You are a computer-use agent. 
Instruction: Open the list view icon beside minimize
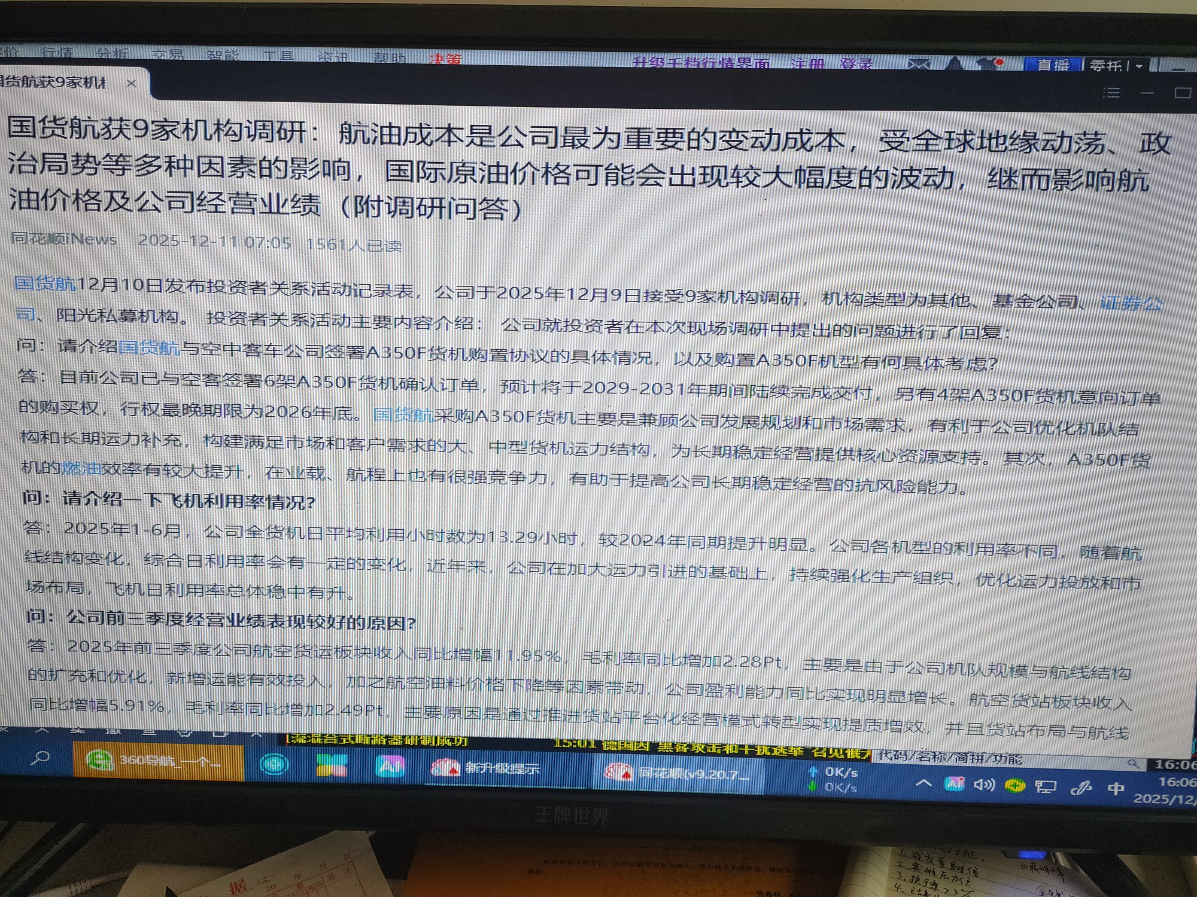1111,92
